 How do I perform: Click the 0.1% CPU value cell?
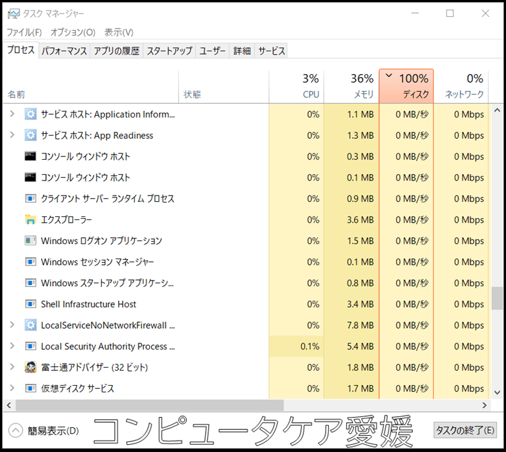pos(296,346)
